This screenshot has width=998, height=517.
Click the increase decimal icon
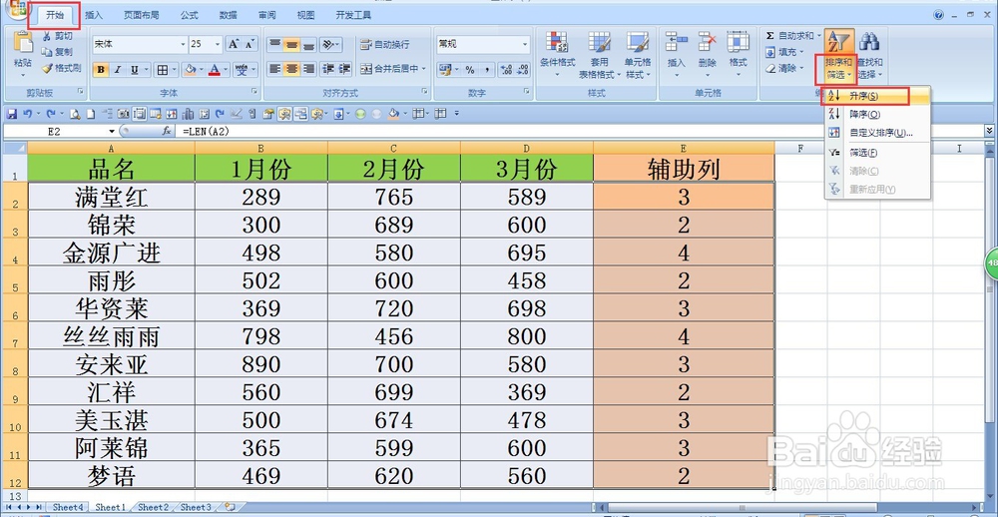pyautogui.click(x=507, y=70)
